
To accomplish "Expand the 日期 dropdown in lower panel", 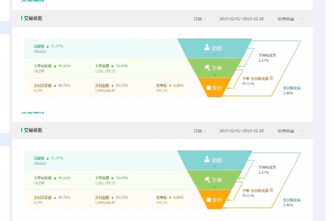I will tap(200, 131).
